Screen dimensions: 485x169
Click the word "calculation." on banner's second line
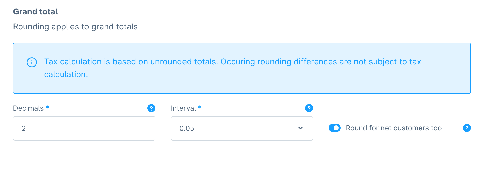tap(66, 74)
